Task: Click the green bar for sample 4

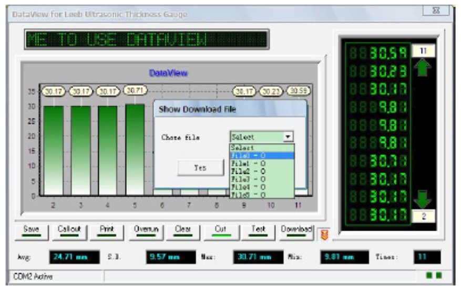Action: coord(108,151)
